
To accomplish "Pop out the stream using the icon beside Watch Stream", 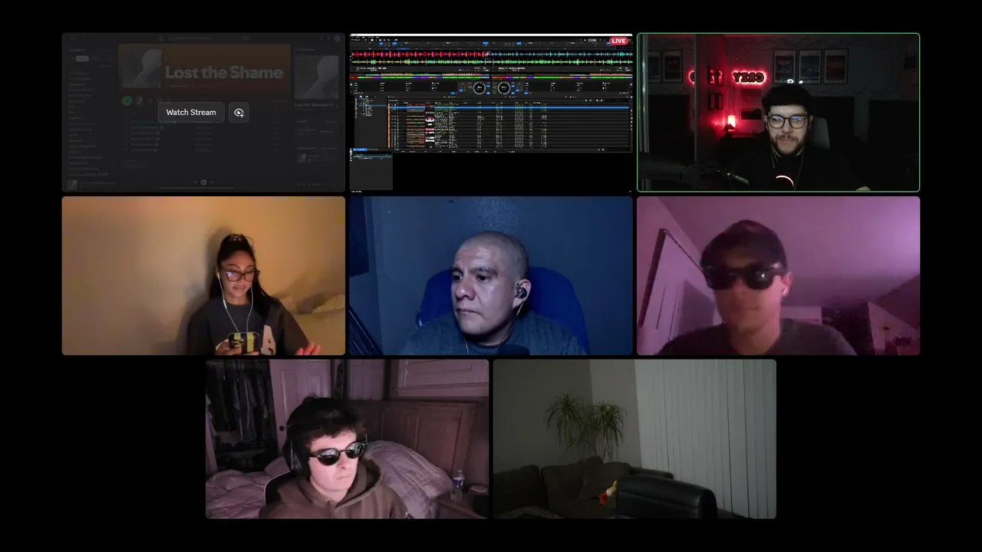I will 239,113.
